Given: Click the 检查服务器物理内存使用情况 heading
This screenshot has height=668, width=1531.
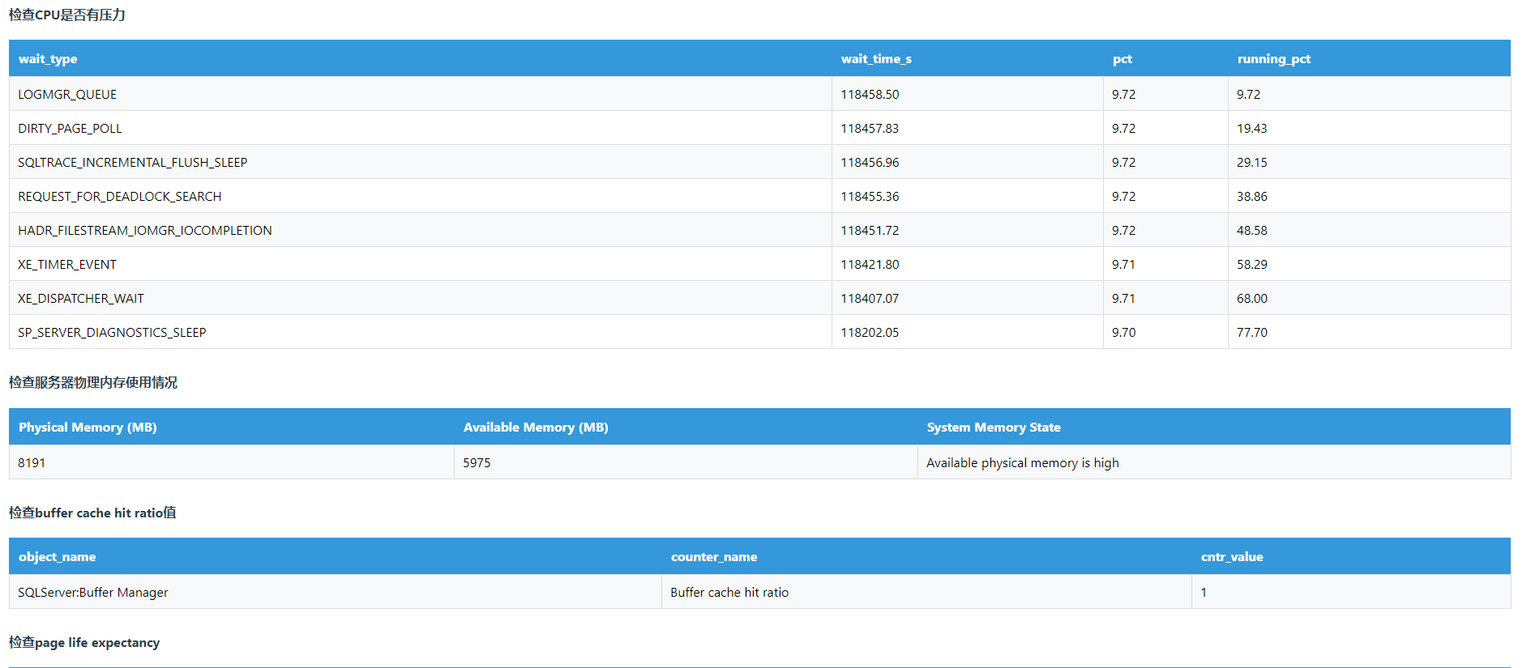Looking at the screenshot, I should 93,382.
